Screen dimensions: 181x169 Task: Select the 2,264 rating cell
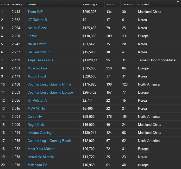tap(16, 28)
